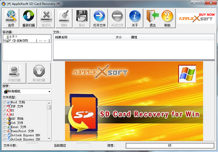Screen dimensions: 218x152
Task: Click the file type list scrollbar thumb
Action: click(49, 107)
